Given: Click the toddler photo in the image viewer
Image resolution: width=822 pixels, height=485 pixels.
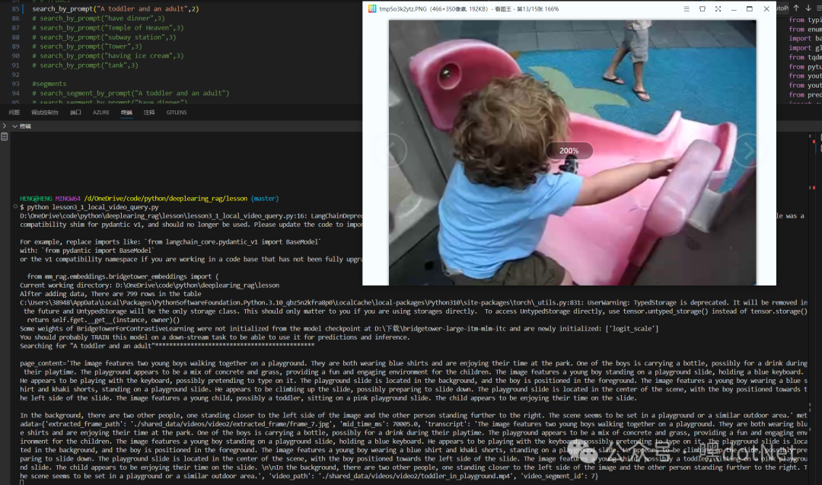Looking at the screenshot, I should click(572, 152).
